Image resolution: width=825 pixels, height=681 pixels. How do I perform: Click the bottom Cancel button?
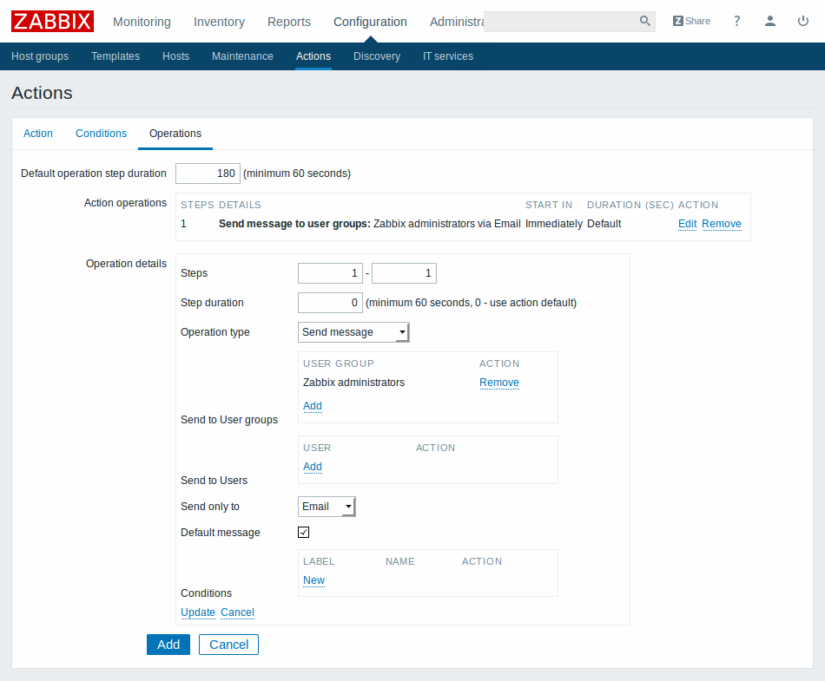pos(228,645)
